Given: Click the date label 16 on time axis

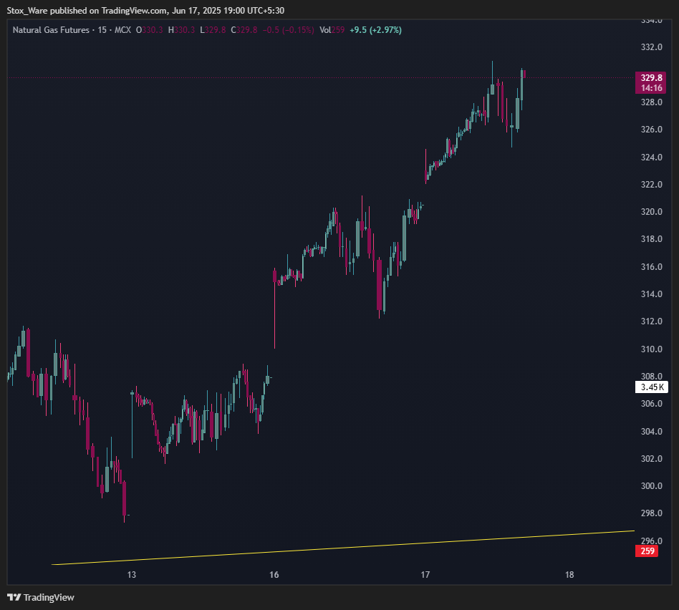Looking at the screenshot, I should pos(274,574).
